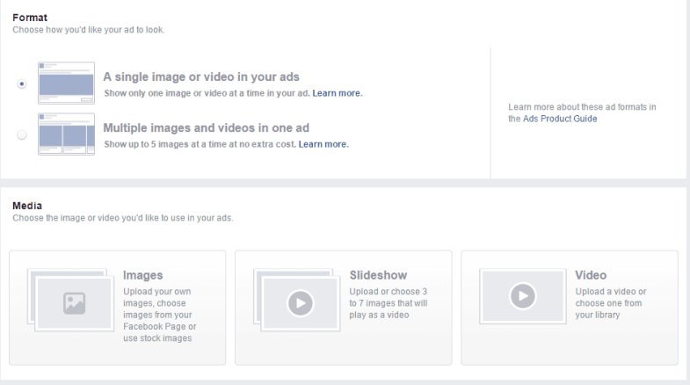This screenshot has width=690, height=385.
Task: Click the Media section heading
Action: coord(27,206)
